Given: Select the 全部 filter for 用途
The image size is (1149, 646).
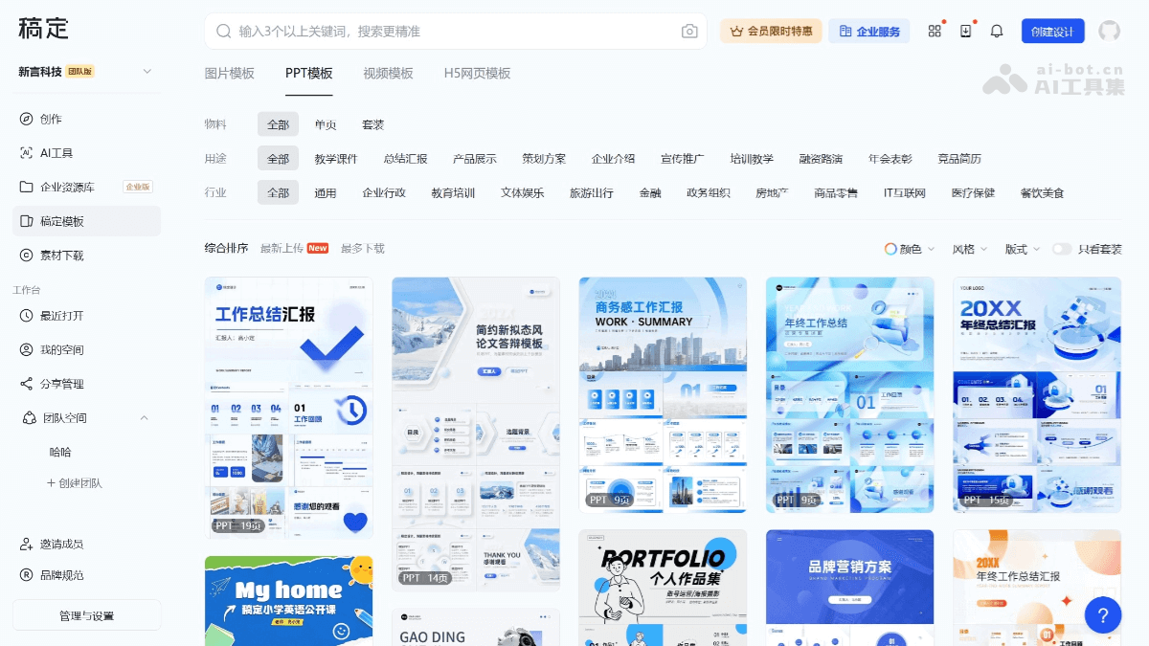Looking at the screenshot, I should (278, 158).
